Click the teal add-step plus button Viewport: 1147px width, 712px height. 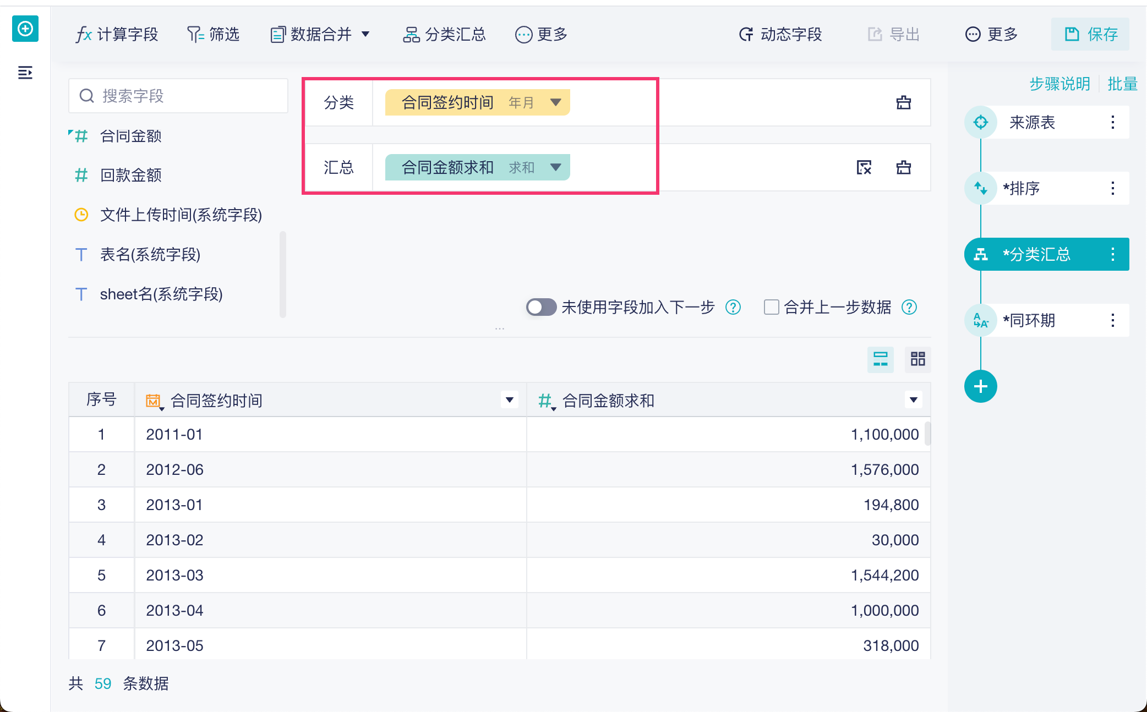(980, 386)
